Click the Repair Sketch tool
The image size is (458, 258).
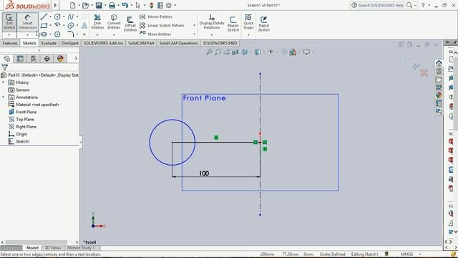pyautogui.click(x=233, y=24)
